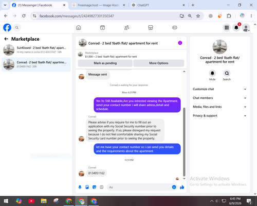Open the Windows Start menu

(6, 201)
